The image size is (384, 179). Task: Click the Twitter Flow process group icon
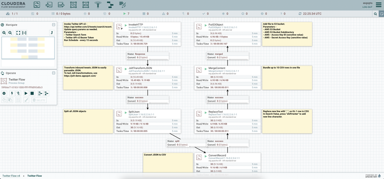click(4, 81)
